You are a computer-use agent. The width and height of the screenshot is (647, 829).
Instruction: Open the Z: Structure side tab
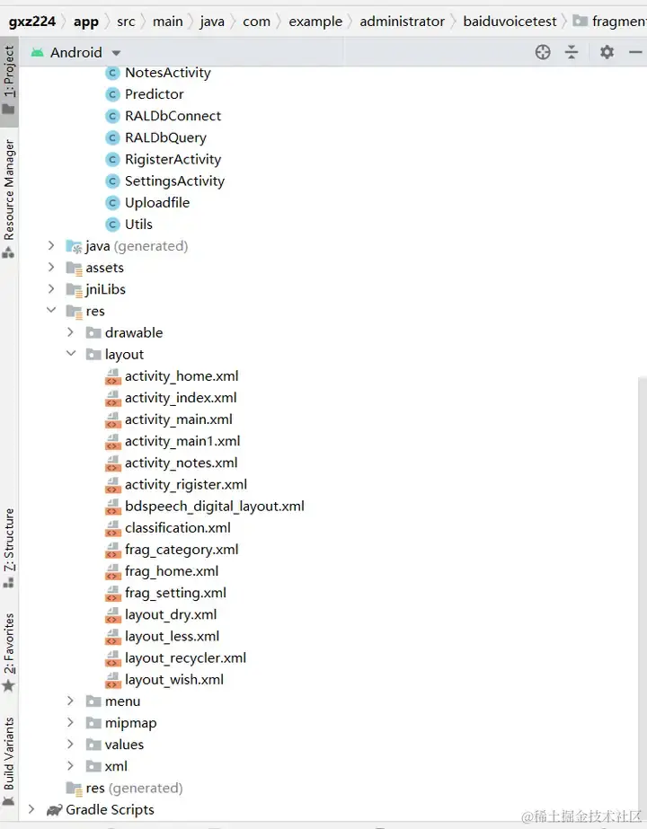(x=9, y=548)
